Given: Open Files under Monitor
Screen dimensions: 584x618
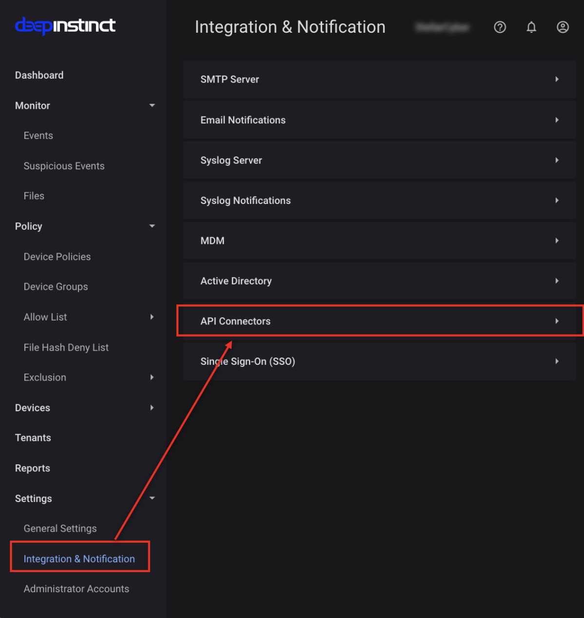Looking at the screenshot, I should [34, 196].
